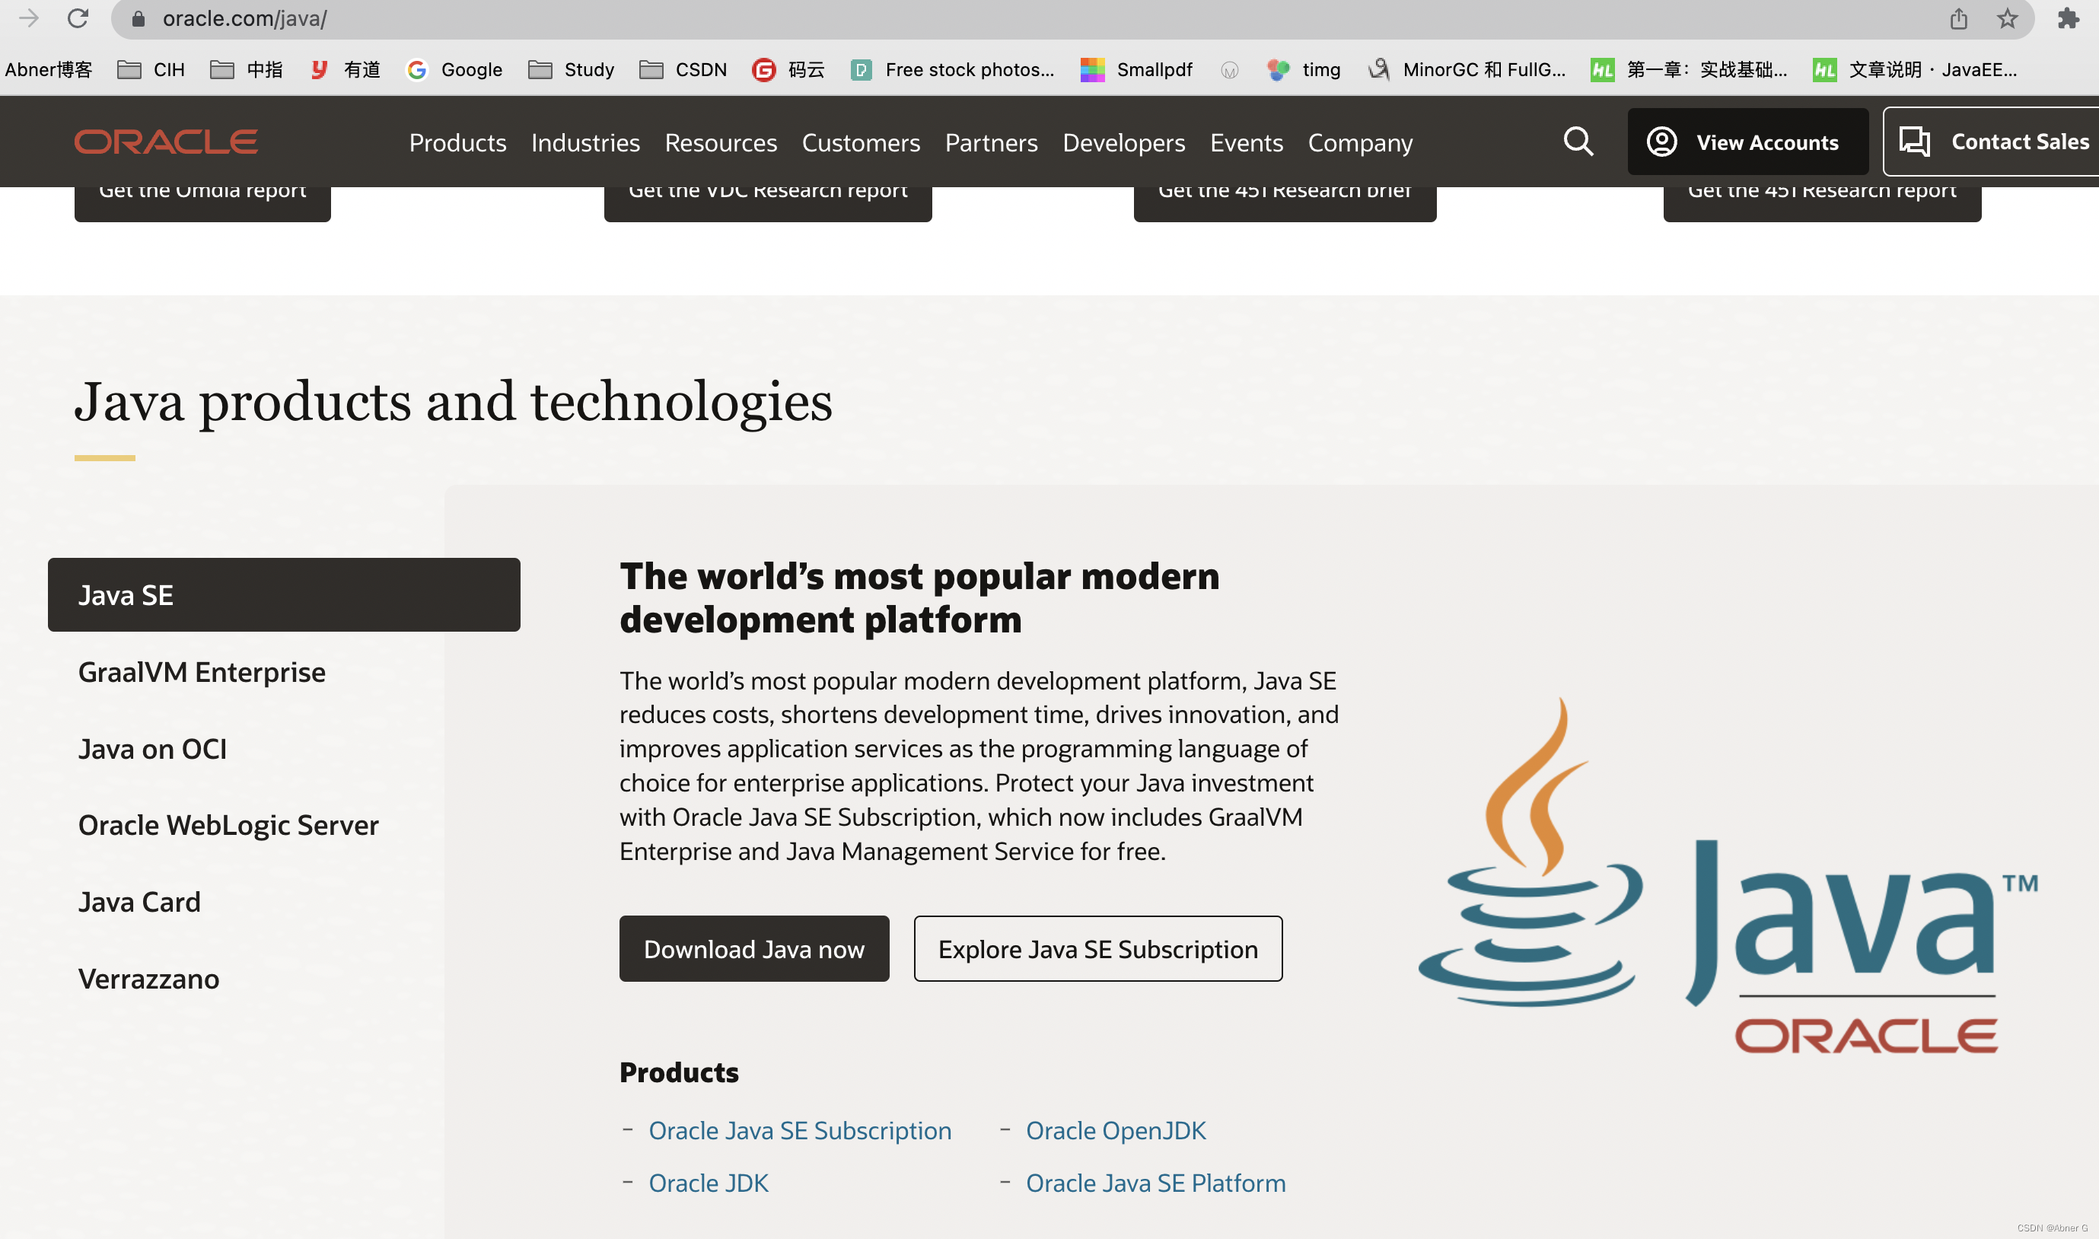Click the browser forward arrow

pos(28,18)
